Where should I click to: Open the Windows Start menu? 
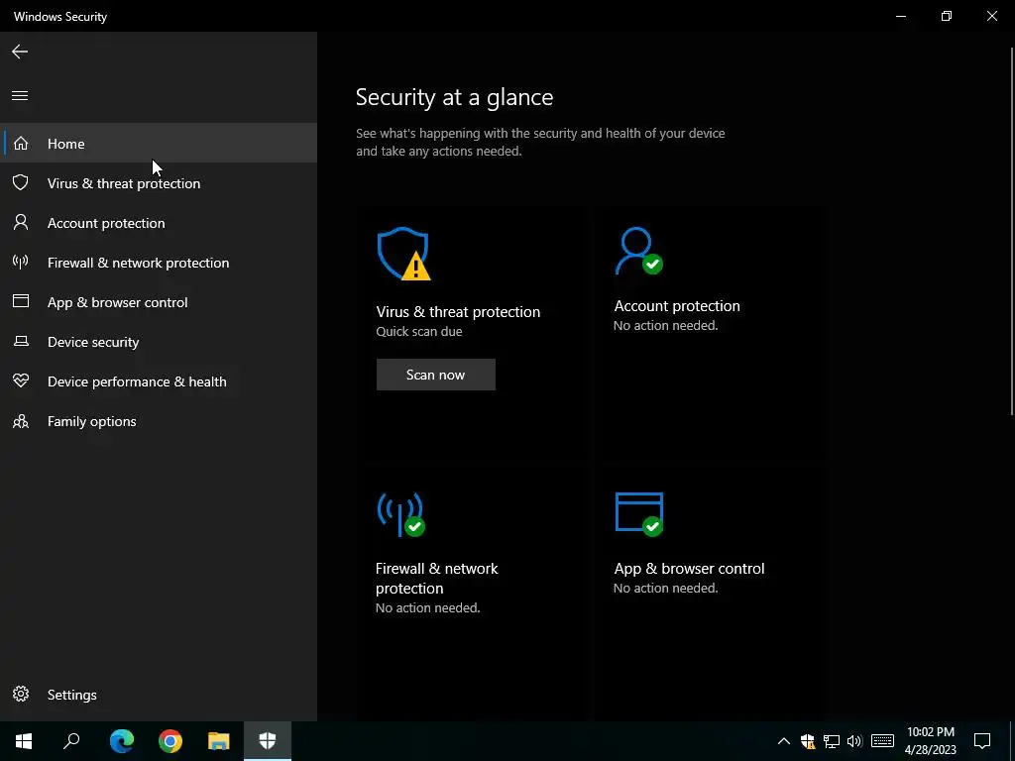pyautogui.click(x=24, y=741)
